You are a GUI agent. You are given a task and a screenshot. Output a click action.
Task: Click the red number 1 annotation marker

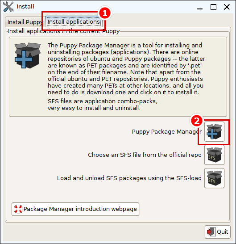coord(105,13)
